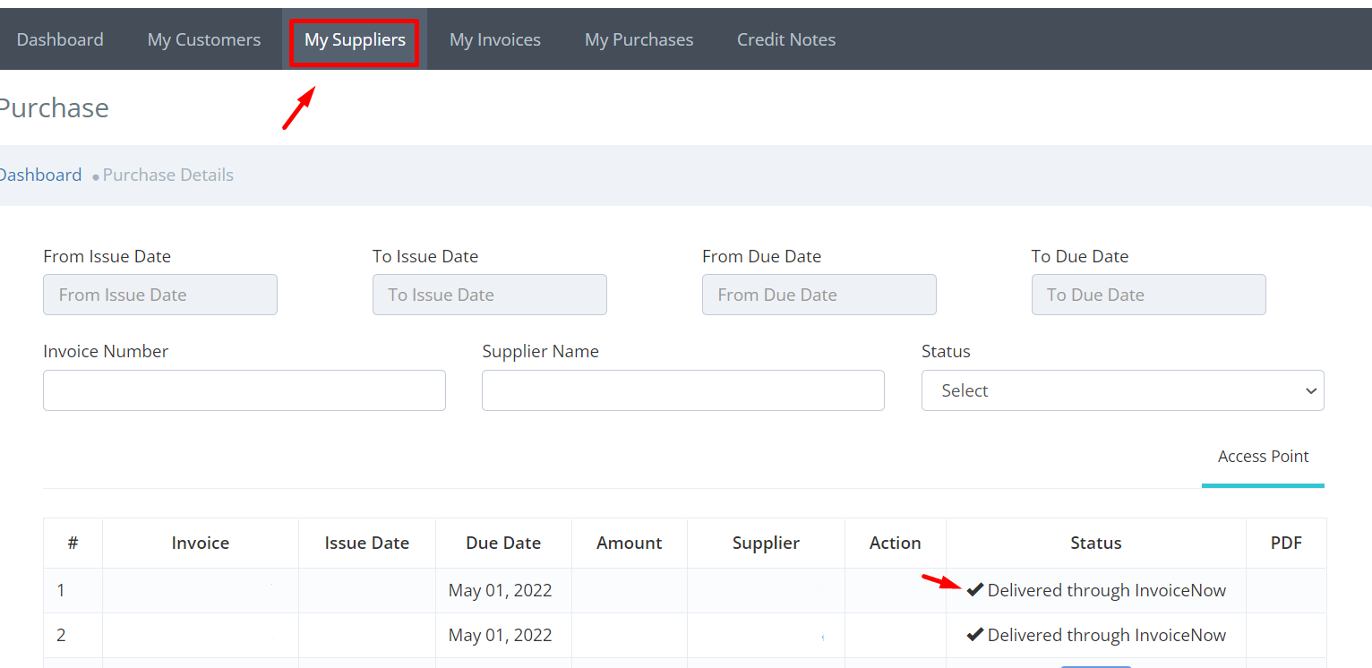Focus the From Issue Date field
The width and height of the screenshot is (1372, 668).
pyautogui.click(x=160, y=295)
